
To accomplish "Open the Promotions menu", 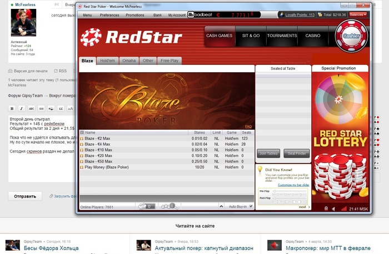I will (135, 15).
